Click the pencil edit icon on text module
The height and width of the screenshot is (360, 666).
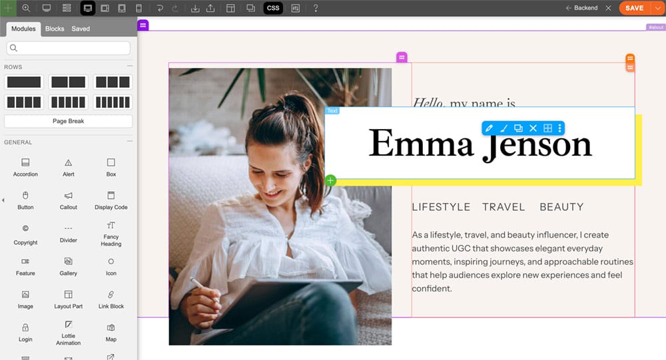[x=489, y=128]
